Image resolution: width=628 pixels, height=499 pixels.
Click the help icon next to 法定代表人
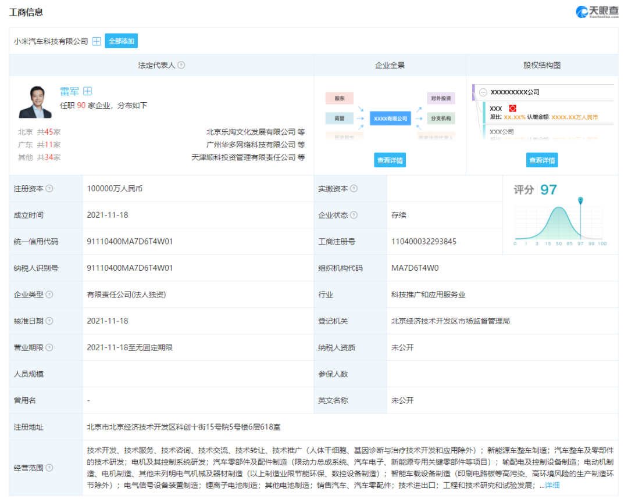(x=181, y=65)
